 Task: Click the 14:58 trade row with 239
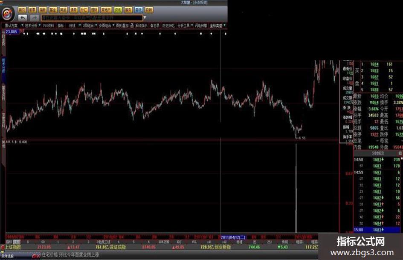coord(377,160)
